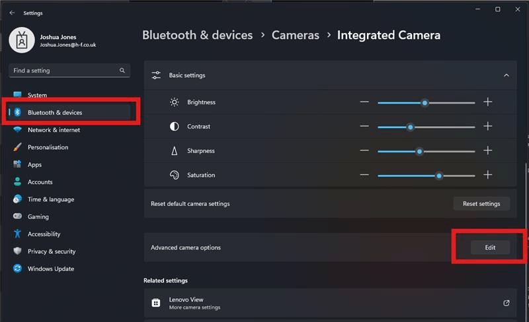
Task: Click the Apps grid icon
Action: point(17,164)
